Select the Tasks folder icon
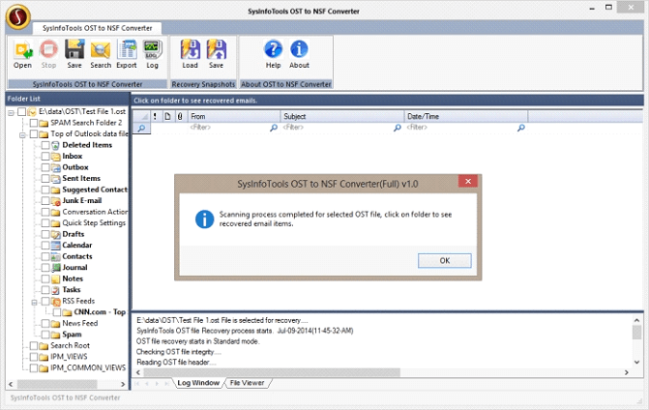Screen dimensions: 649x410 55,290
